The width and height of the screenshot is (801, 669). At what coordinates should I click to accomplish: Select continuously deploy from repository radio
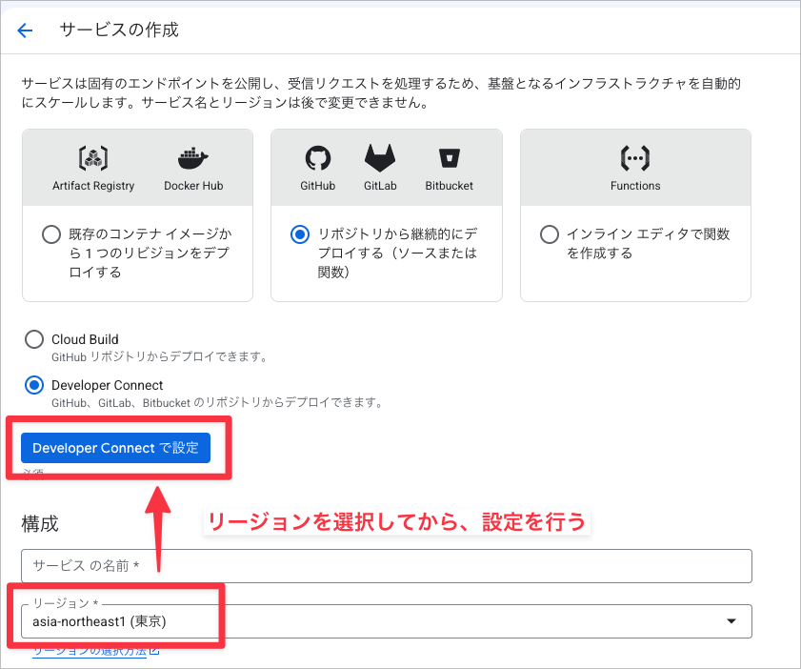300,234
